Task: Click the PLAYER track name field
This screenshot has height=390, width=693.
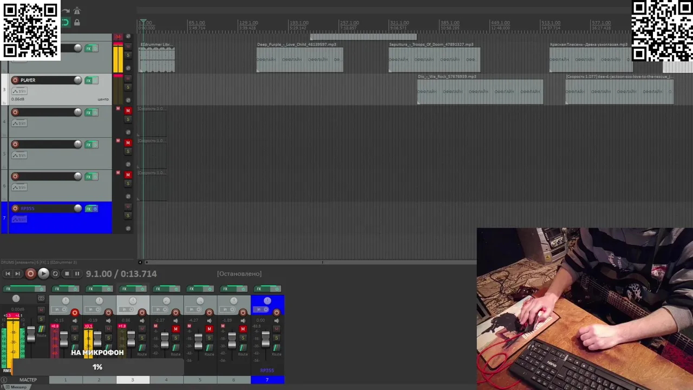Action: point(47,80)
